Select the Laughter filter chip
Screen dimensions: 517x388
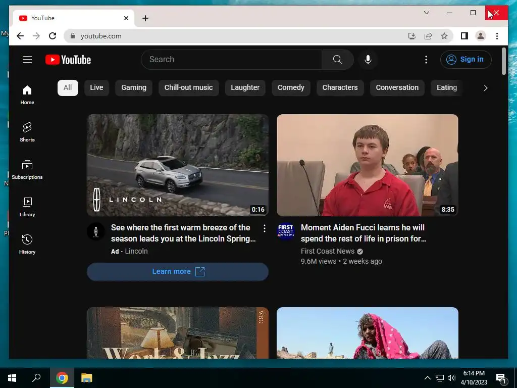click(x=245, y=88)
